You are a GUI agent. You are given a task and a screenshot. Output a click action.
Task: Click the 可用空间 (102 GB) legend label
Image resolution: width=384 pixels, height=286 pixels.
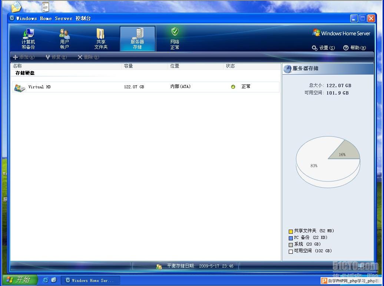[313, 251]
